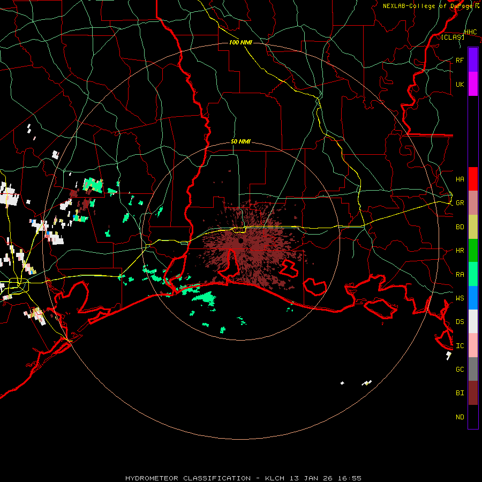Screen dimensions: 482x482
Task: Click the WS blue legend swatch
Action: 473,298
